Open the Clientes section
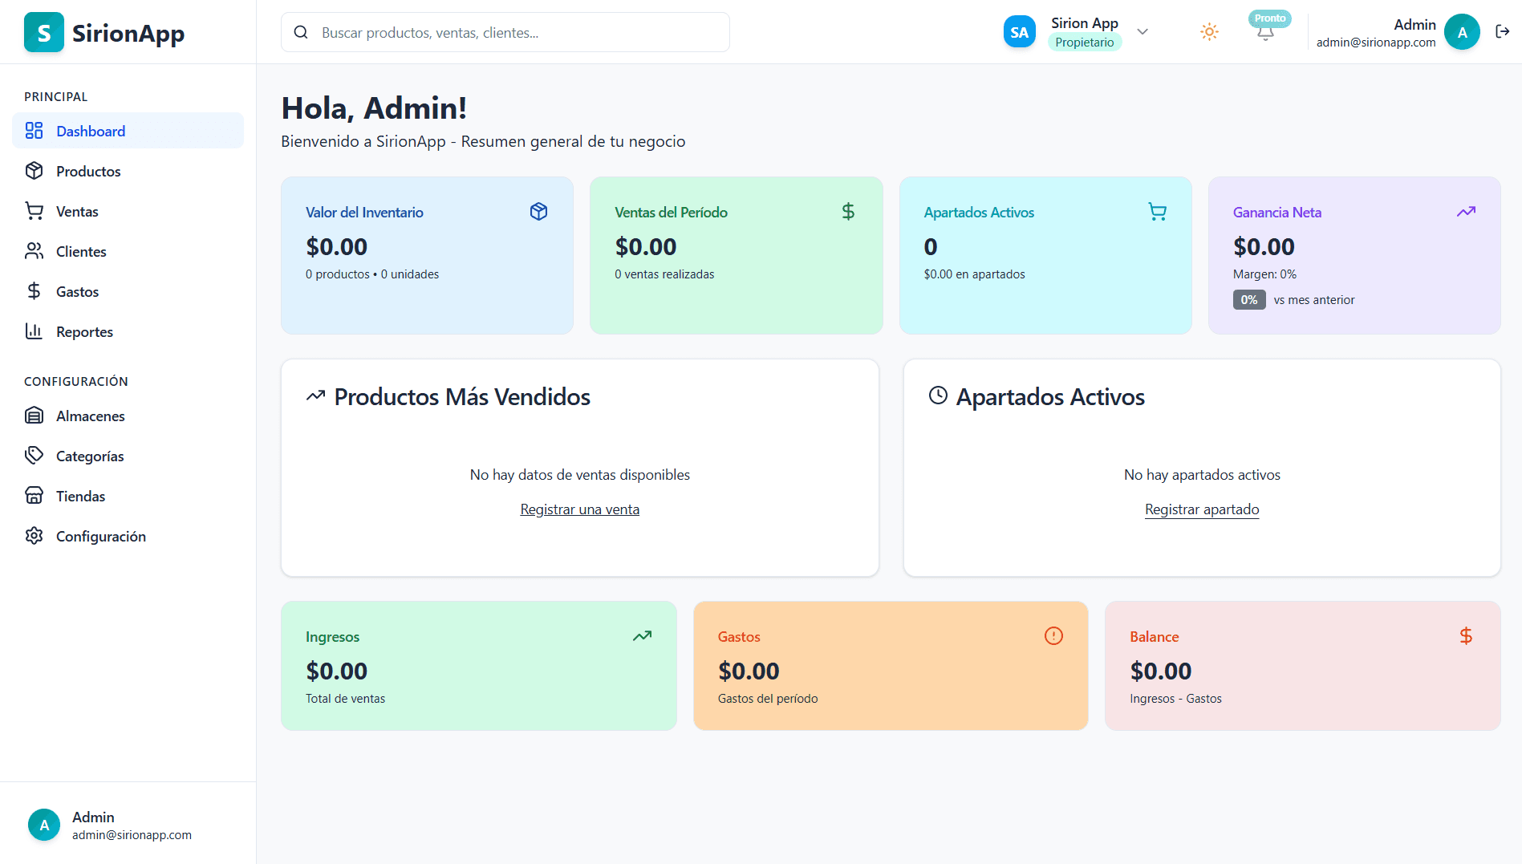The width and height of the screenshot is (1522, 864). (81, 251)
